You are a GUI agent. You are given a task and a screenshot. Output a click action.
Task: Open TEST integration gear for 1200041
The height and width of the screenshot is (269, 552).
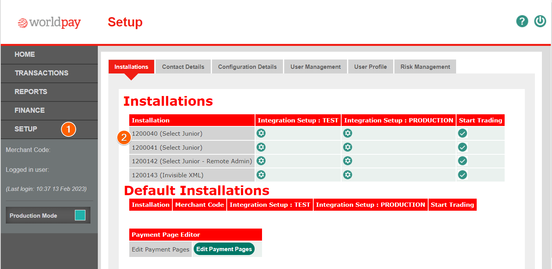pyautogui.click(x=261, y=147)
